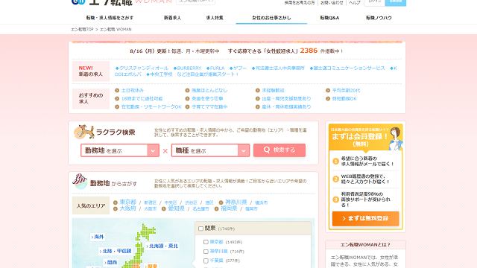Viewport: 477px width, 268px height.
Task: Open the 求人特集 nav item
Action: click(x=215, y=18)
